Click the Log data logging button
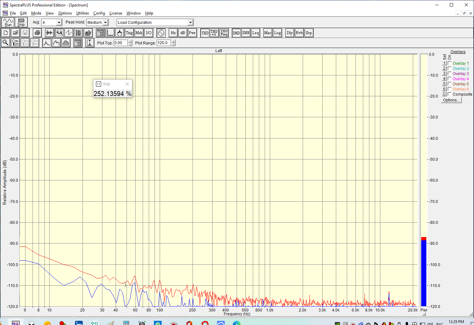Image resolution: width=474 pixels, height=325 pixels. tap(277, 33)
